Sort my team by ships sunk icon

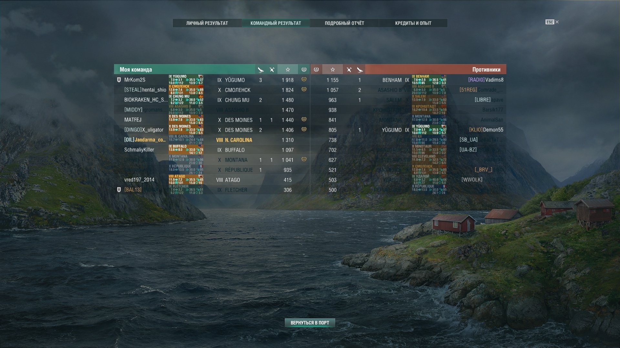point(261,70)
